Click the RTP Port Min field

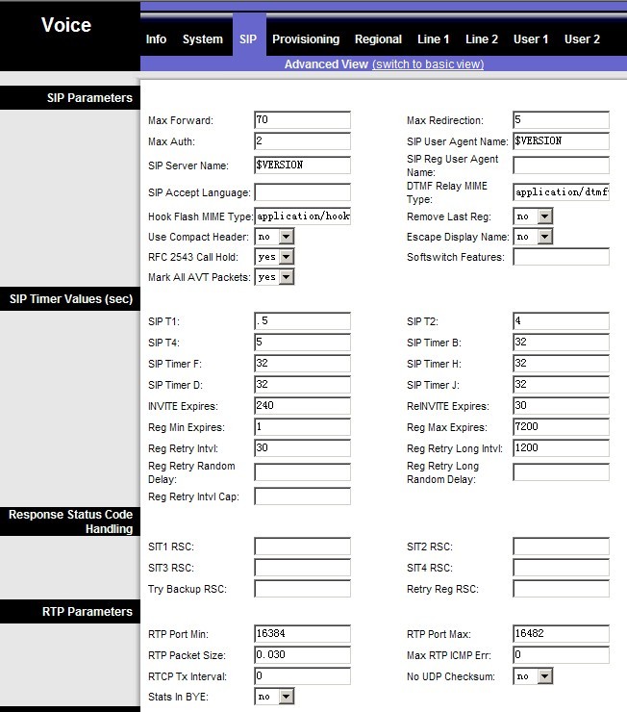point(303,634)
